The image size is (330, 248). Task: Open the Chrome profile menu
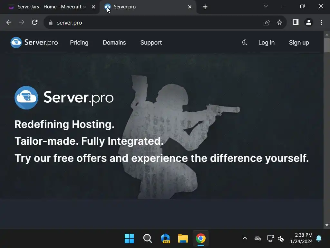click(x=309, y=22)
